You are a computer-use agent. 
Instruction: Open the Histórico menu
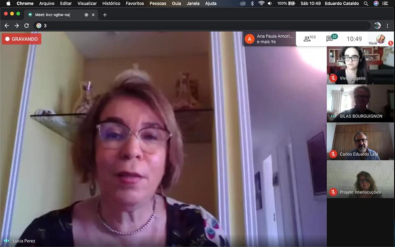click(111, 3)
